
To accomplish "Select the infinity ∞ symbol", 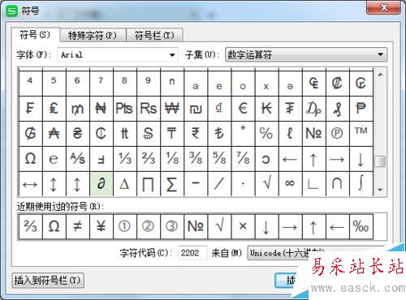I will [x=290, y=184].
